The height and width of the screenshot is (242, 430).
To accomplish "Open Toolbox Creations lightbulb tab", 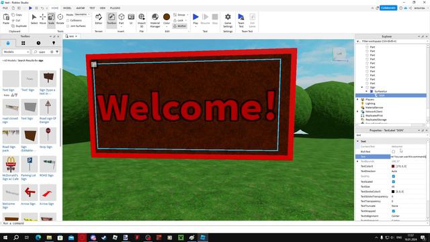I will pos(54,43).
